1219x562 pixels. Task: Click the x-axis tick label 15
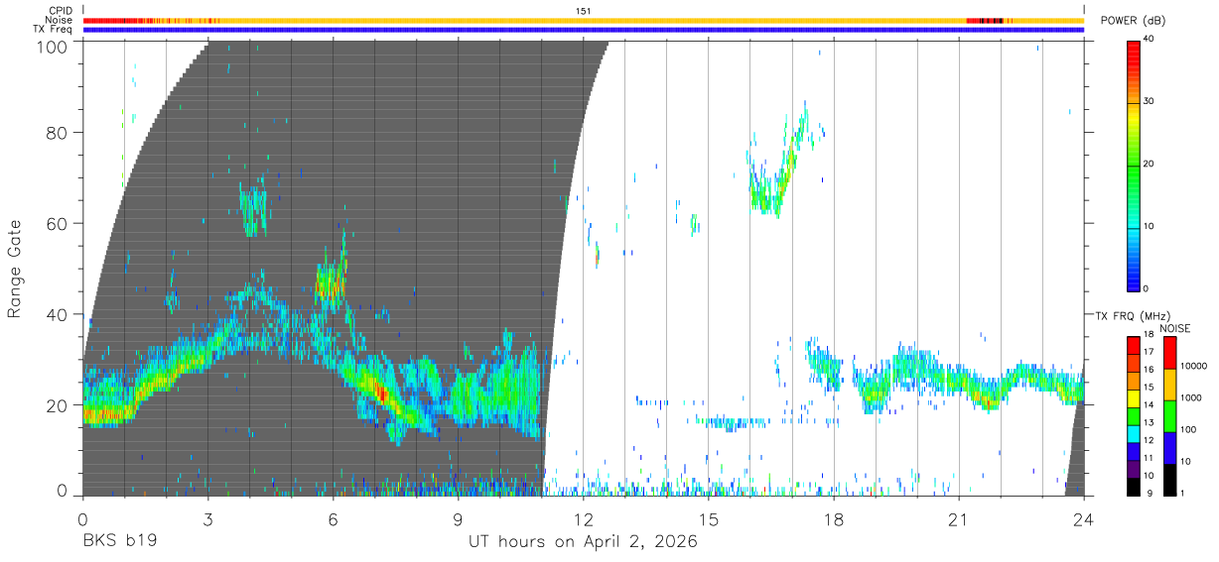(708, 518)
